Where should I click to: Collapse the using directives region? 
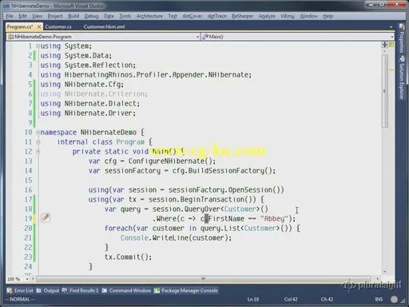[38, 46]
